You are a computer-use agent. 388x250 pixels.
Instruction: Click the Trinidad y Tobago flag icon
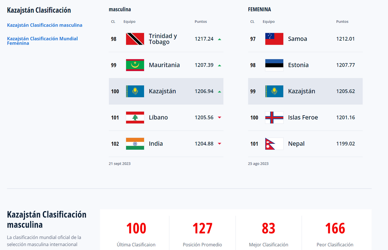pos(135,39)
